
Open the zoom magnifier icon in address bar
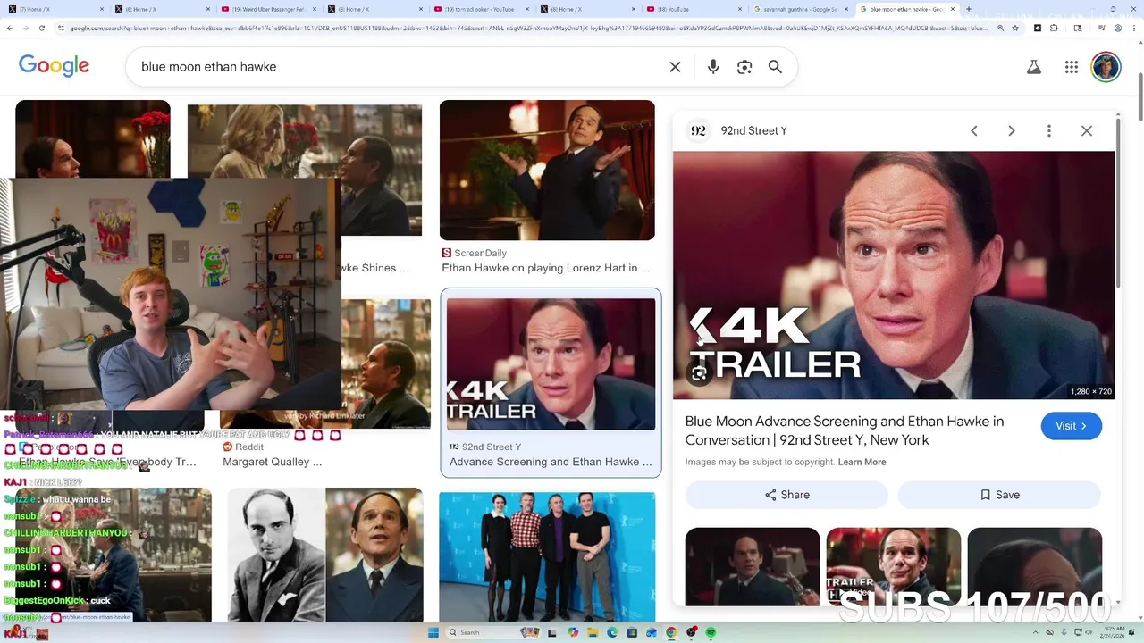tap(1000, 28)
